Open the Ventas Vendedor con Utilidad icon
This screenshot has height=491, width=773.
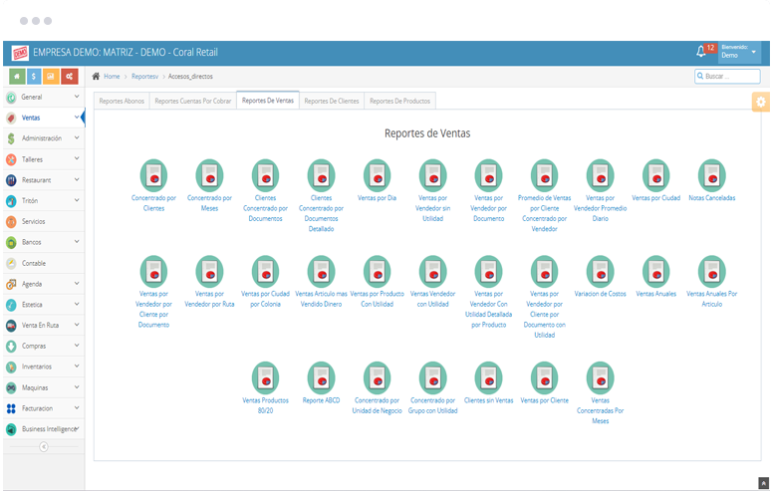click(x=433, y=272)
